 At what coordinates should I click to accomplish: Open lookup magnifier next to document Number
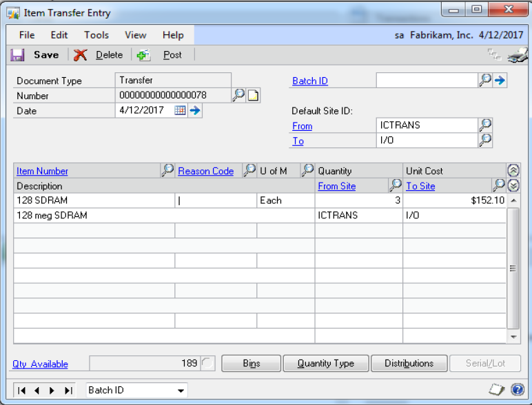[238, 96]
